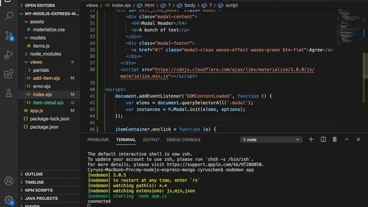This screenshot has height=207, width=368.
Task: Collapse the assets folder
Action: [49, 22]
